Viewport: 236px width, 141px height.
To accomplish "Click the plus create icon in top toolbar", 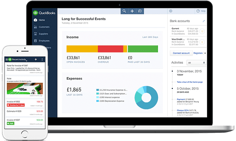I will point(132,11).
